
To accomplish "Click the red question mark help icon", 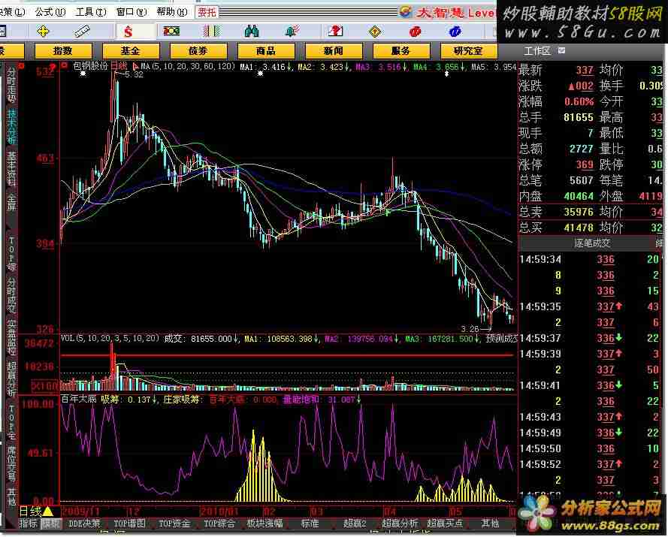I will pos(335,31).
